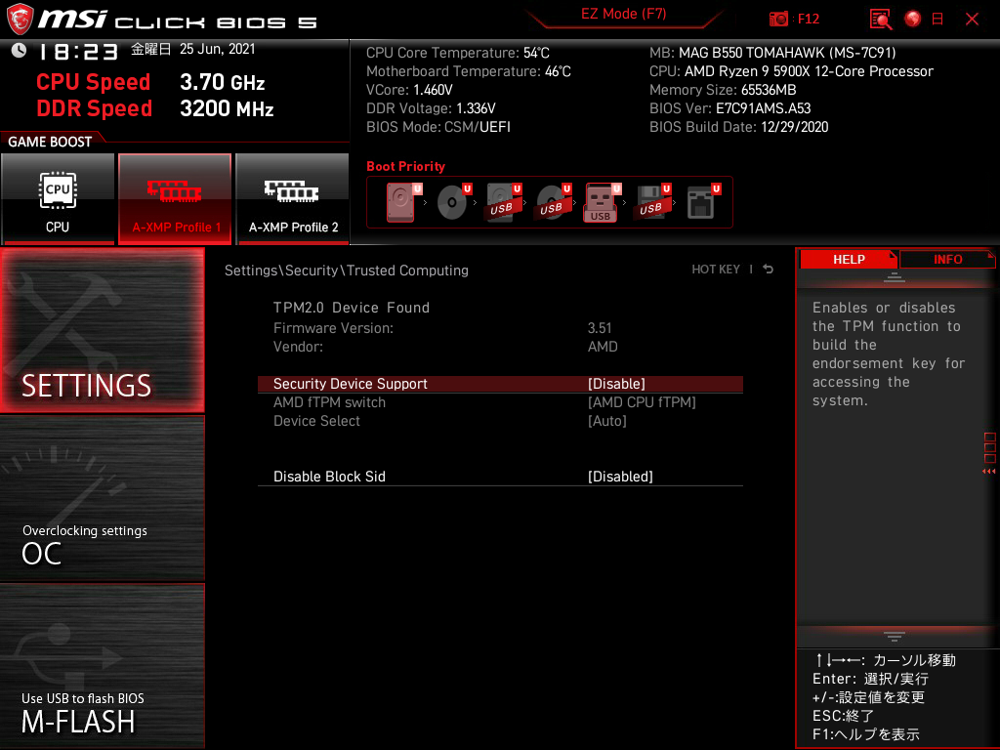
Task: Click the Vendor value AMD
Action: pyautogui.click(x=603, y=347)
